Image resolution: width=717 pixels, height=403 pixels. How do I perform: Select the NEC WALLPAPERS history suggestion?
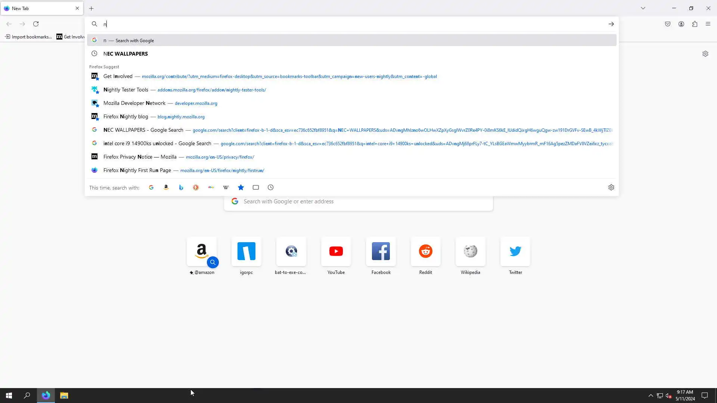[x=126, y=54]
